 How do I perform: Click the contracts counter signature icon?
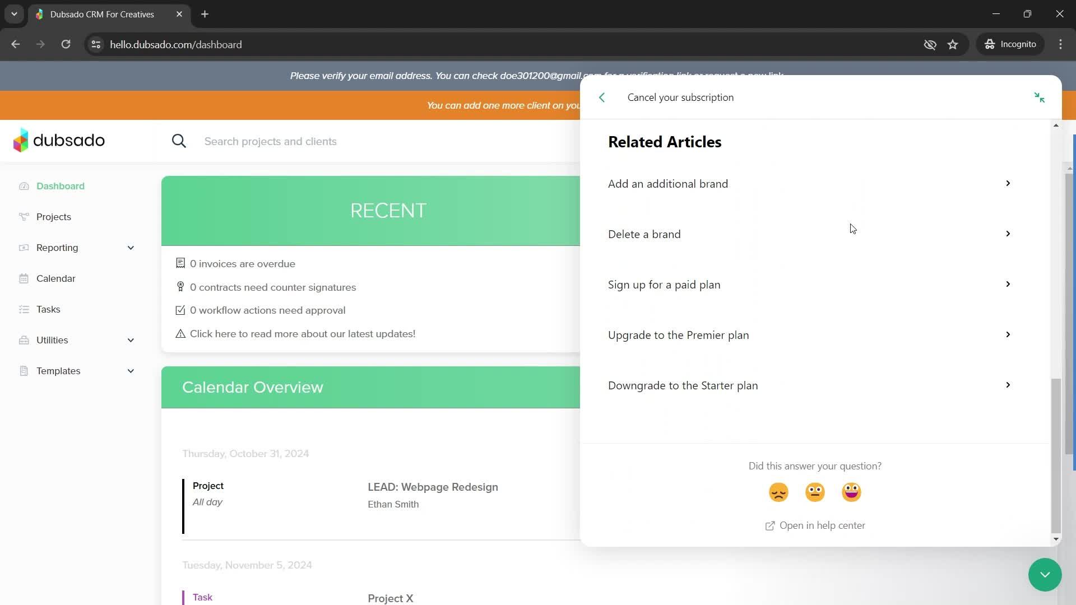click(180, 287)
